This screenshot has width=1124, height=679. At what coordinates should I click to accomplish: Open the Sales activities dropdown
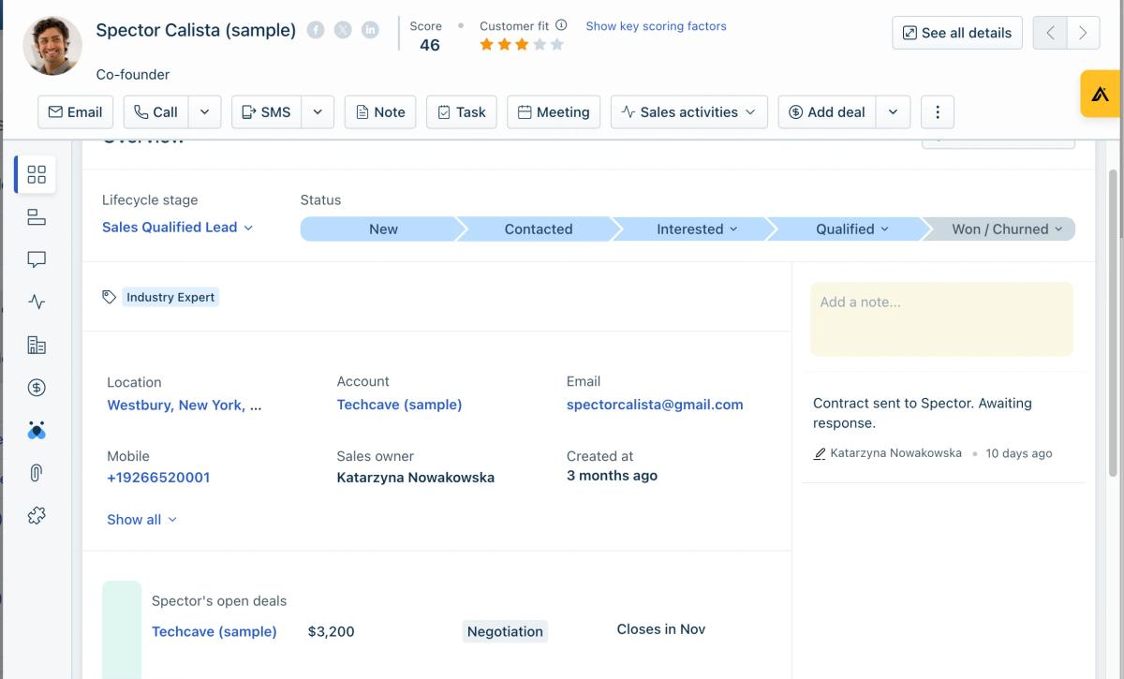click(x=689, y=112)
